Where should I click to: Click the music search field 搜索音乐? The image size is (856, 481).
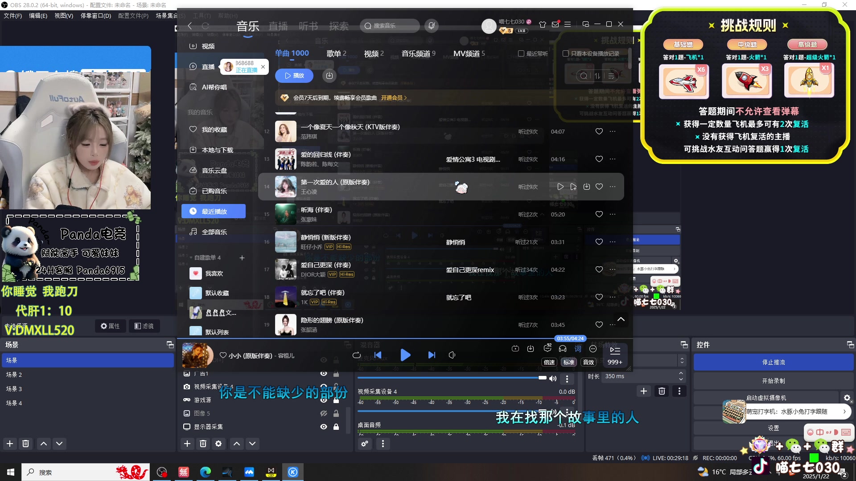390,26
